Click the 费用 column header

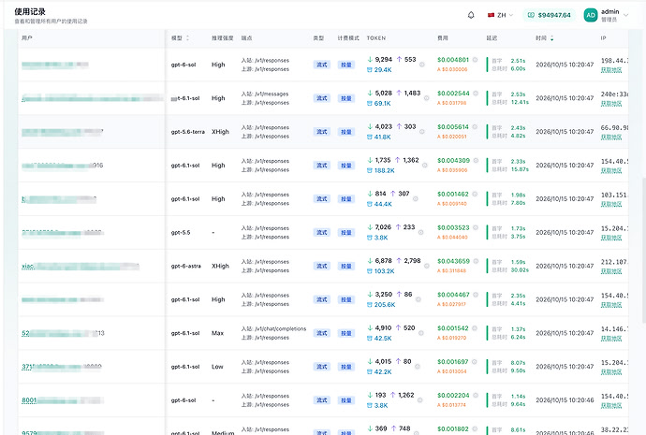(443, 37)
